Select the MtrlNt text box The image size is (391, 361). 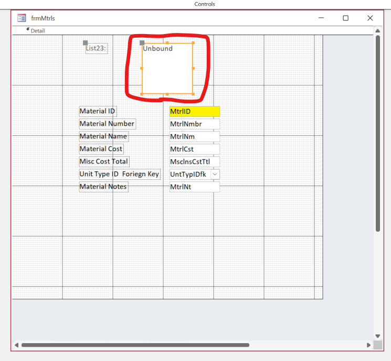point(195,187)
